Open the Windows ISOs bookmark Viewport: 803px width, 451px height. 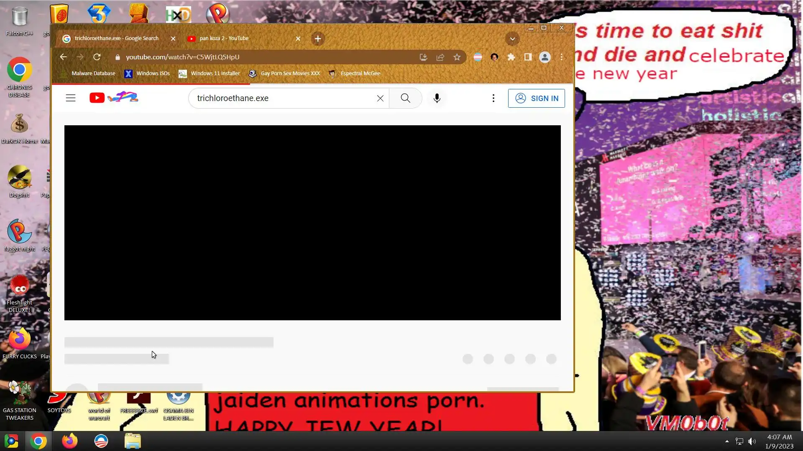pos(147,73)
